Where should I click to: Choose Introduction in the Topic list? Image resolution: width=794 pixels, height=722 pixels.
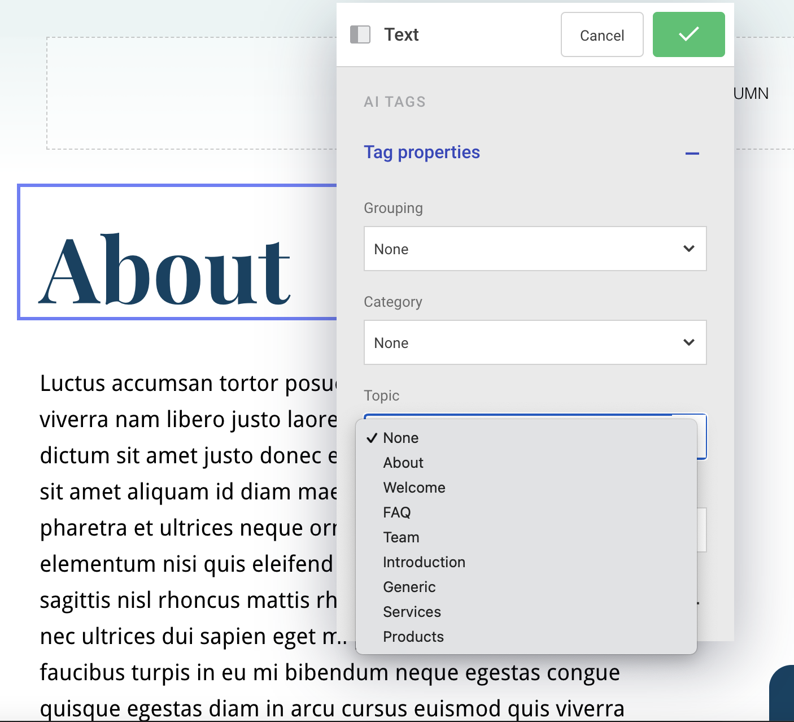[526, 562]
